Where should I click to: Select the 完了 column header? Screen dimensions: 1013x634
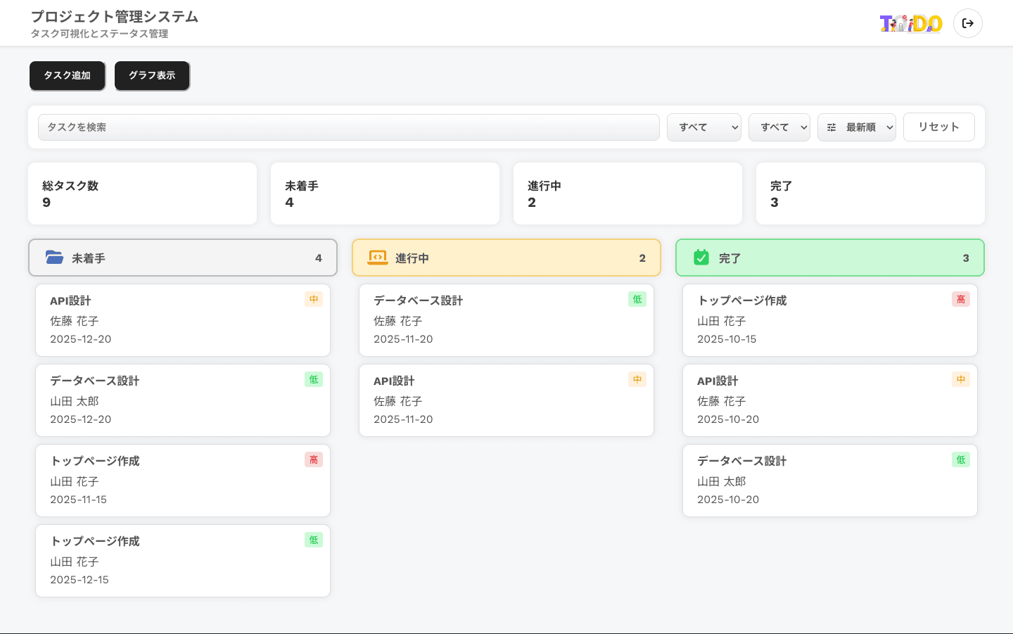point(830,258)
